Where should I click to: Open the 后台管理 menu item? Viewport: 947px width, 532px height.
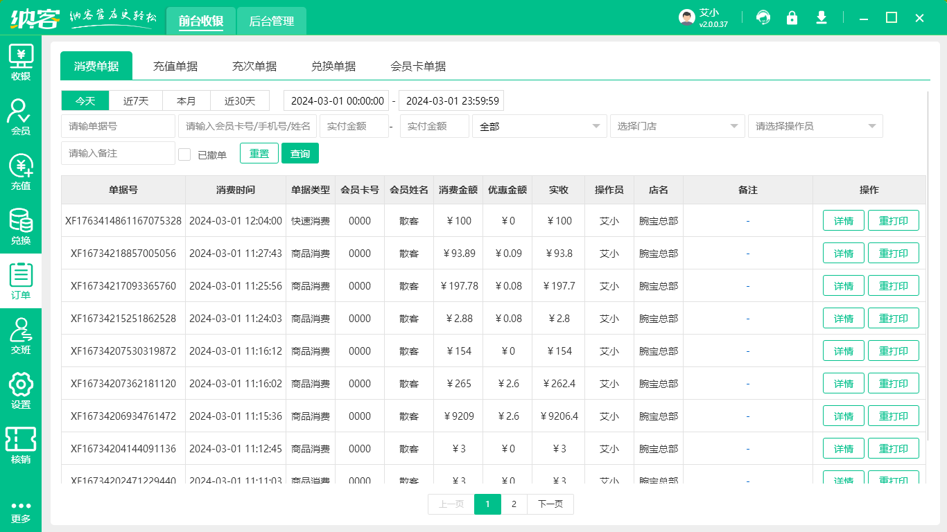pyautogui.click(x=271, y=21)
